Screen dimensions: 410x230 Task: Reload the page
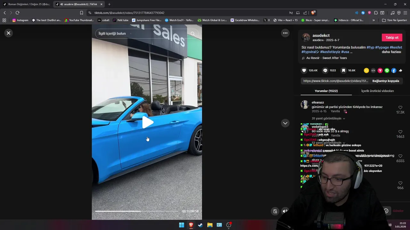[17, 13]
